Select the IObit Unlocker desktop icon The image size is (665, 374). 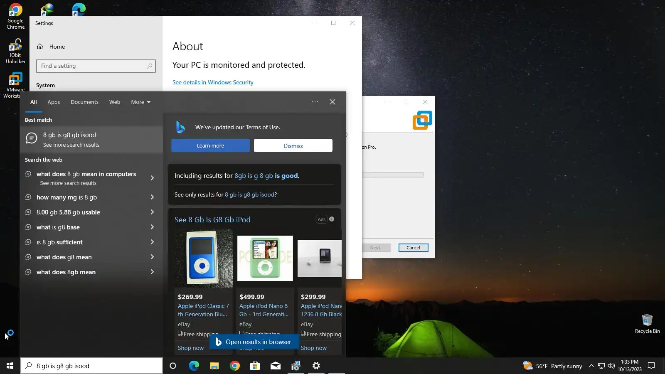click(x=15, y=51)
